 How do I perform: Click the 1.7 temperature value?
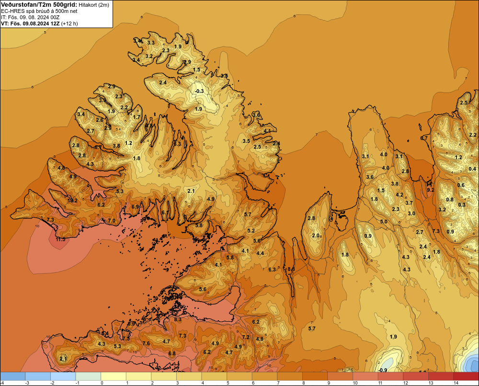click(x=137, y=117)
